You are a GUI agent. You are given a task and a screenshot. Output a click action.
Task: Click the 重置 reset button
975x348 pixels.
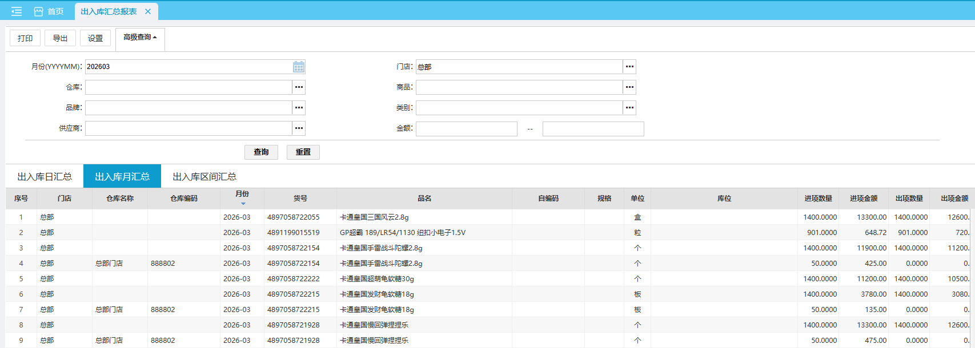(x=303, y=152)
